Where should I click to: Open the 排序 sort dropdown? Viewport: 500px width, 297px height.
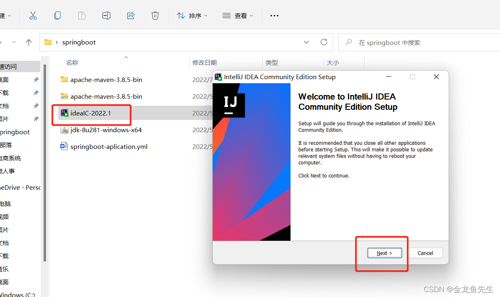click(x=192, y=16)
